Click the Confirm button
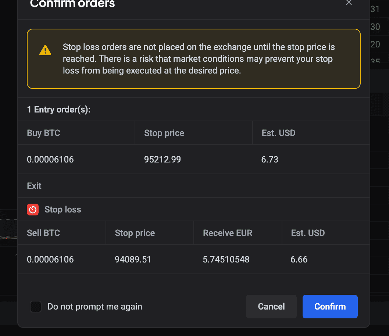The image size is (389, 336). [329, 306]
